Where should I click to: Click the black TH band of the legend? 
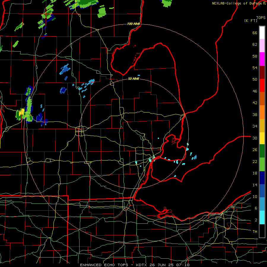pyautogui.click(x=262, y=231)
